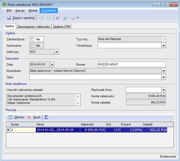This screenshot has width=180, height=161.
Task: Click scroll up arrow in Warunki box
Action: (78, 96)
